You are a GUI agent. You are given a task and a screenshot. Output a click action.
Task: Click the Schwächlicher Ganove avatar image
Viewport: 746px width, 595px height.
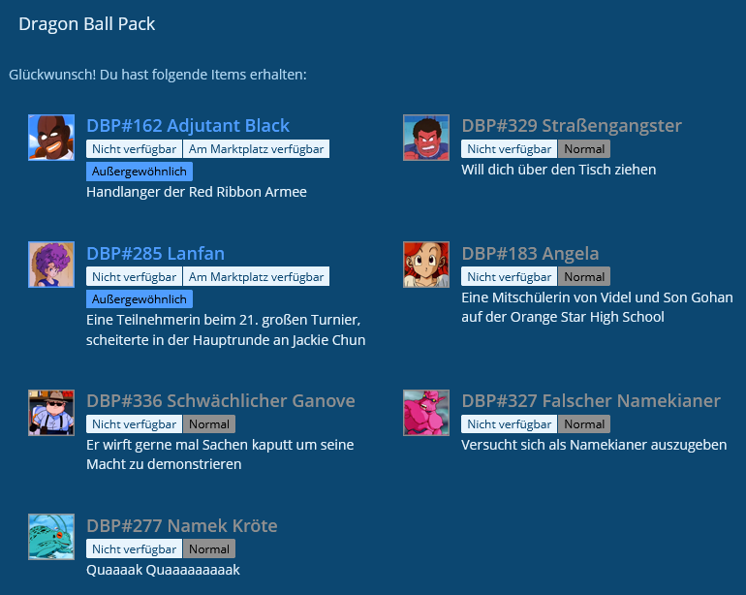pyautogui.click(x=51, y=413)
